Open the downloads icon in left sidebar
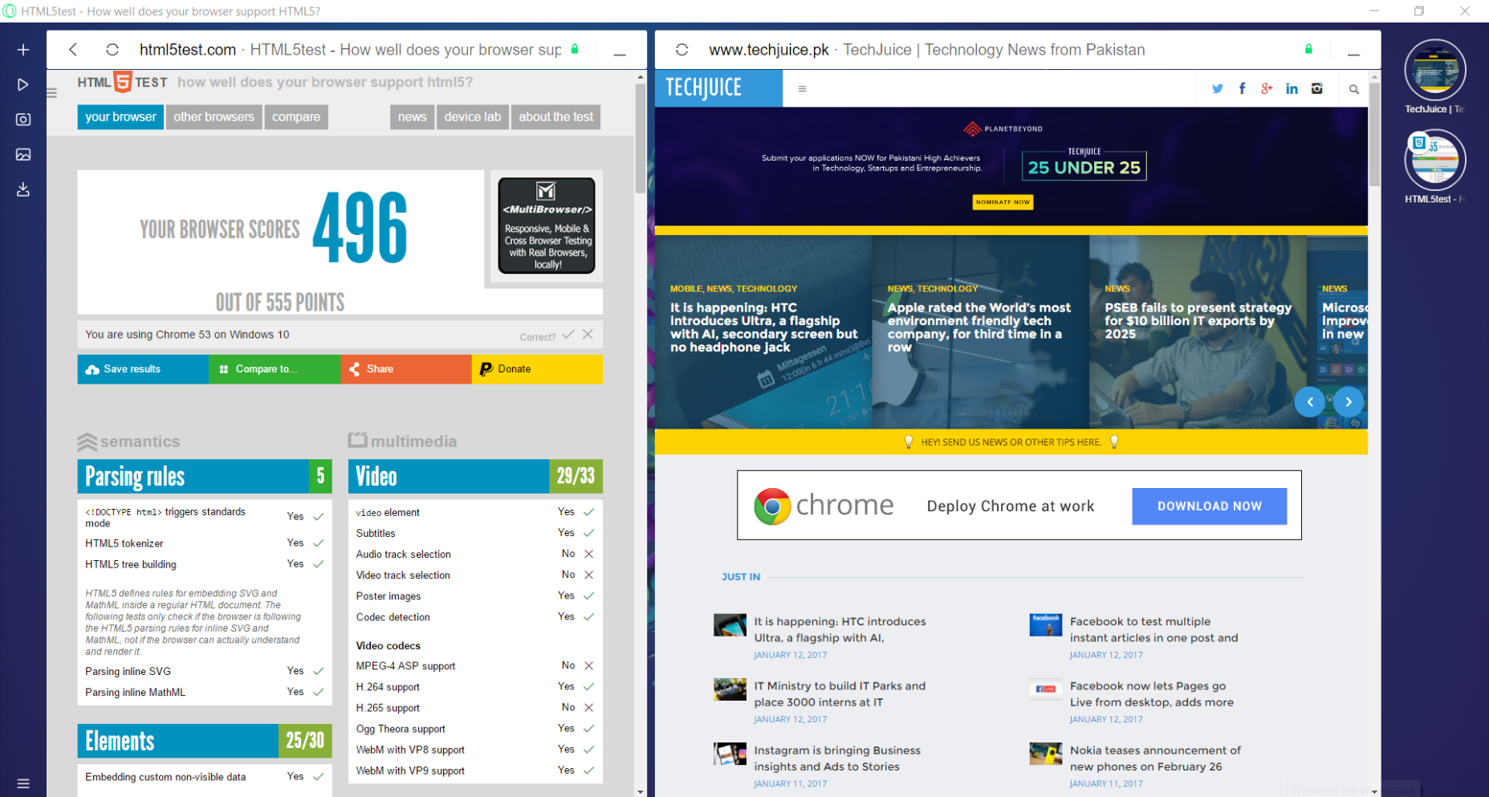This screenshot has width=1489, height=797. (x=23, y=189)
